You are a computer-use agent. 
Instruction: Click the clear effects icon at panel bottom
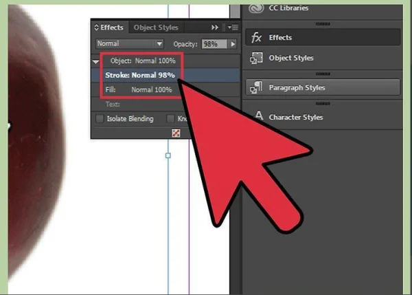coord(176,133)
